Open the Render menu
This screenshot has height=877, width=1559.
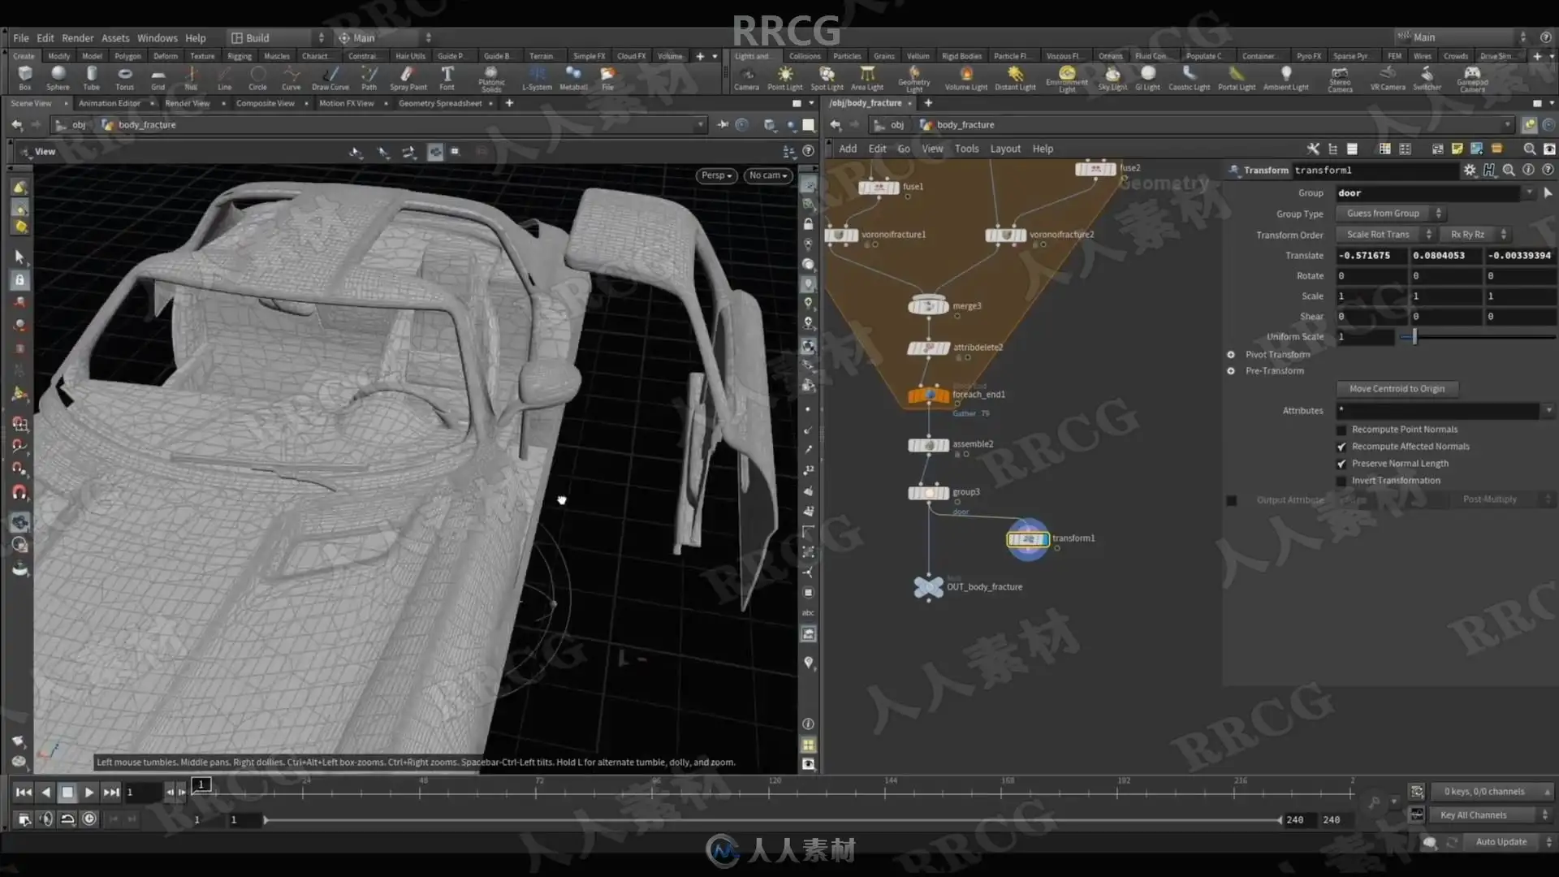click(77, 38)
